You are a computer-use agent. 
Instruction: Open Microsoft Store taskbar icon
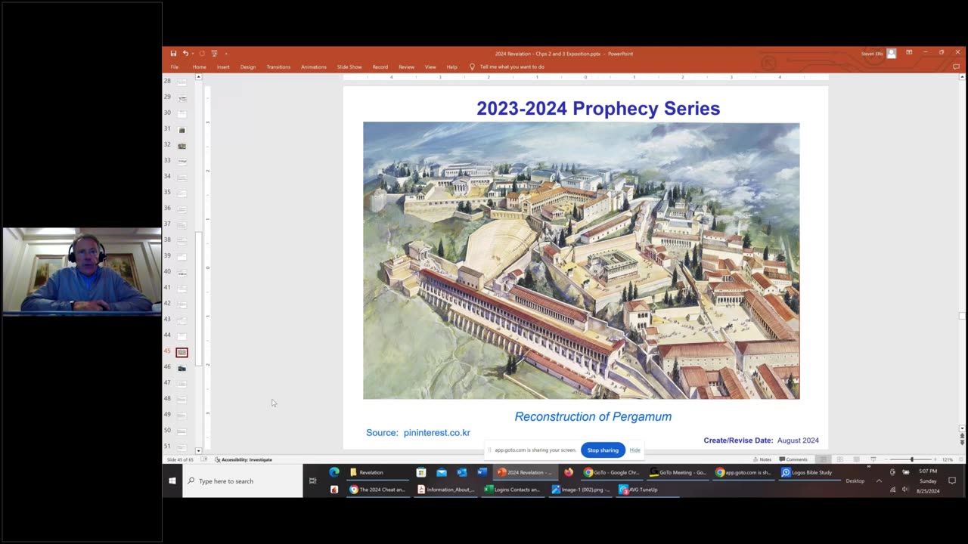coord(421,472)
